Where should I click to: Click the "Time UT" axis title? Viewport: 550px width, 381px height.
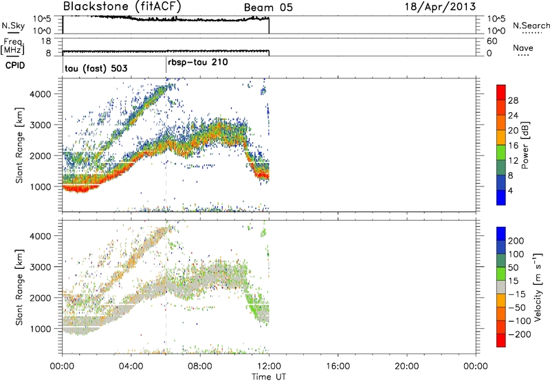tap(269, 377)
